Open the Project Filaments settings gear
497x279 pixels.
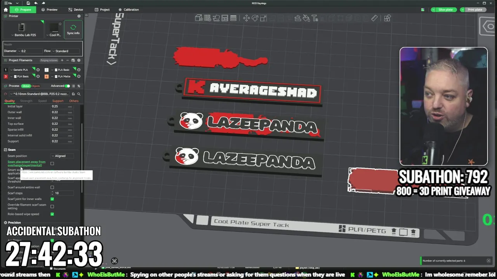79,60
